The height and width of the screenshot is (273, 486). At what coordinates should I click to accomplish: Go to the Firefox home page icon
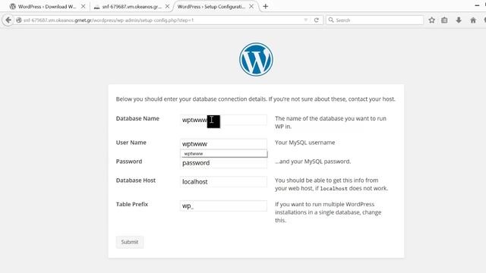[x=473, y=20]
